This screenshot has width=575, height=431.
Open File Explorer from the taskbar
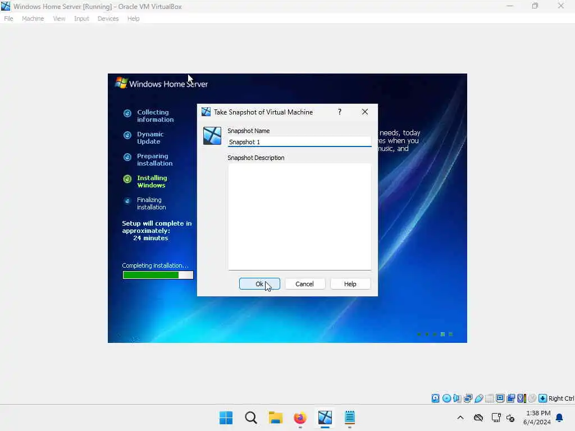click(x=275, y=418)
